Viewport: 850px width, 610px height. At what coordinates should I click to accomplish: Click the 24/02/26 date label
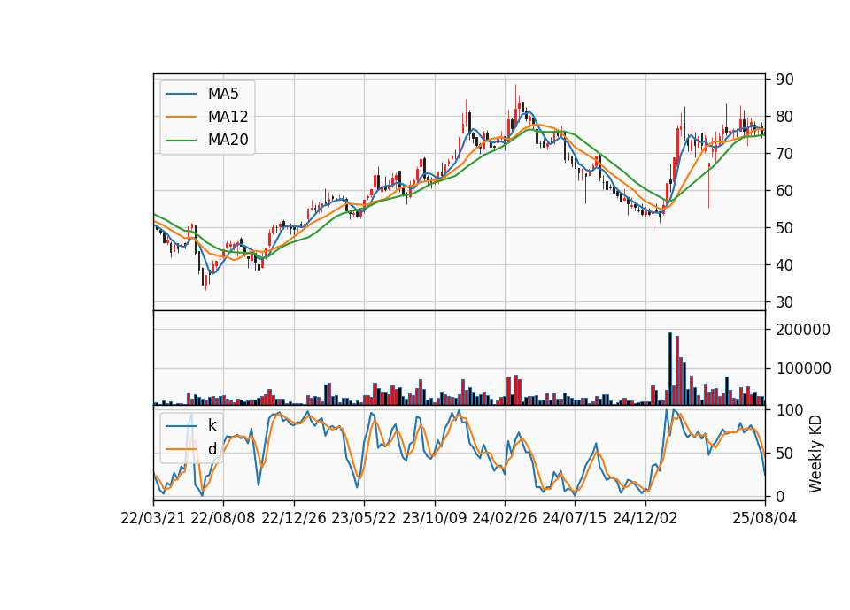click(x=504, y=518)
